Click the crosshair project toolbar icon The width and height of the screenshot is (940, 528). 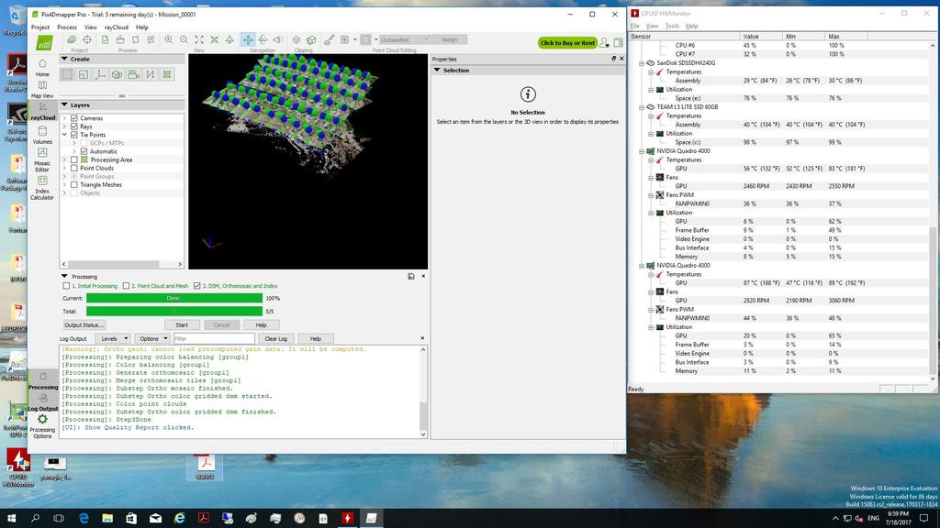(87, 39)
